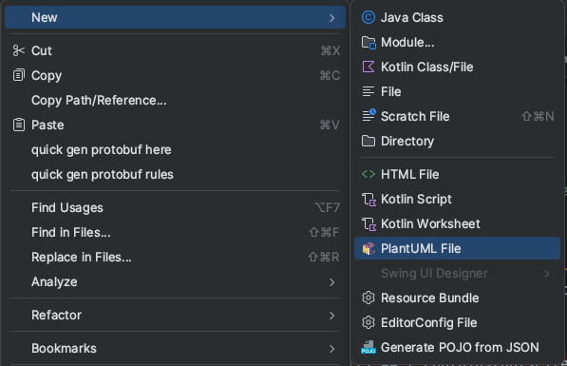The width and height of the screenshot is (567, 366).
Task: Click the File lines icon
Action: tap(369, 91)
